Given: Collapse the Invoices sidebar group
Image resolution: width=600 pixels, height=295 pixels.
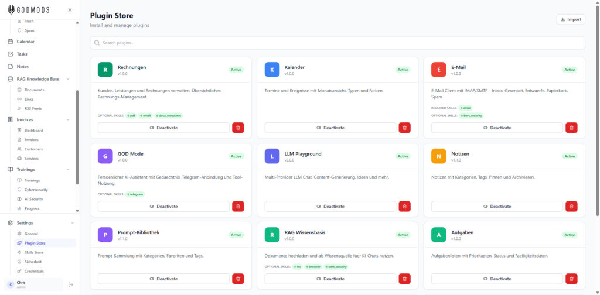Looking at the screenshot, I should click(x=68, y=119).
